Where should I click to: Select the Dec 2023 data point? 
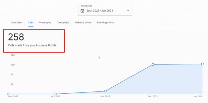pyautogui.click(x=153, y=64)
